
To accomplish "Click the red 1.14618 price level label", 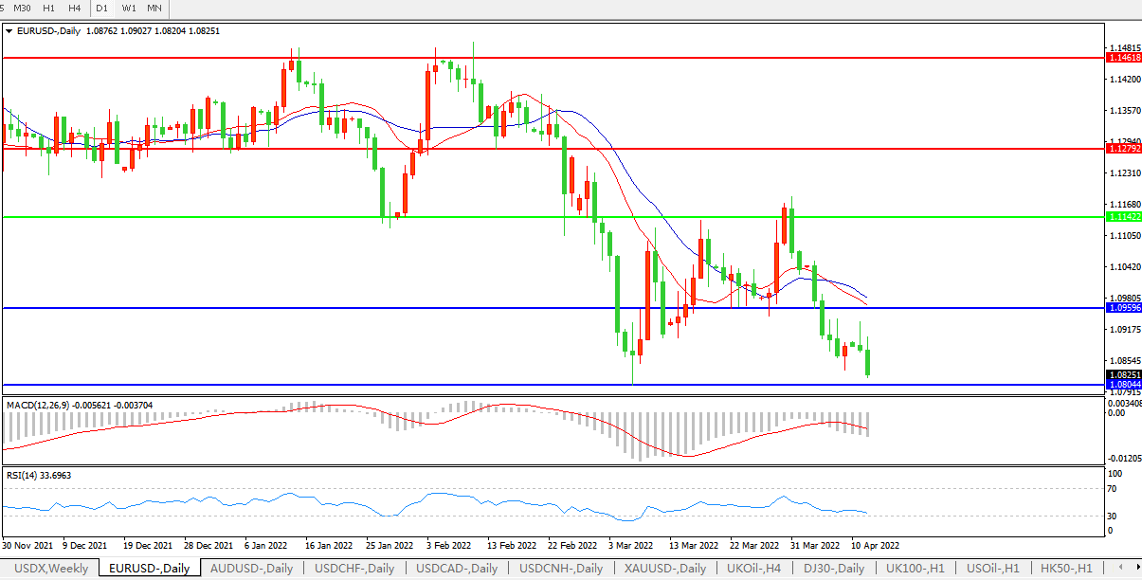I will tap(1123, 58).
